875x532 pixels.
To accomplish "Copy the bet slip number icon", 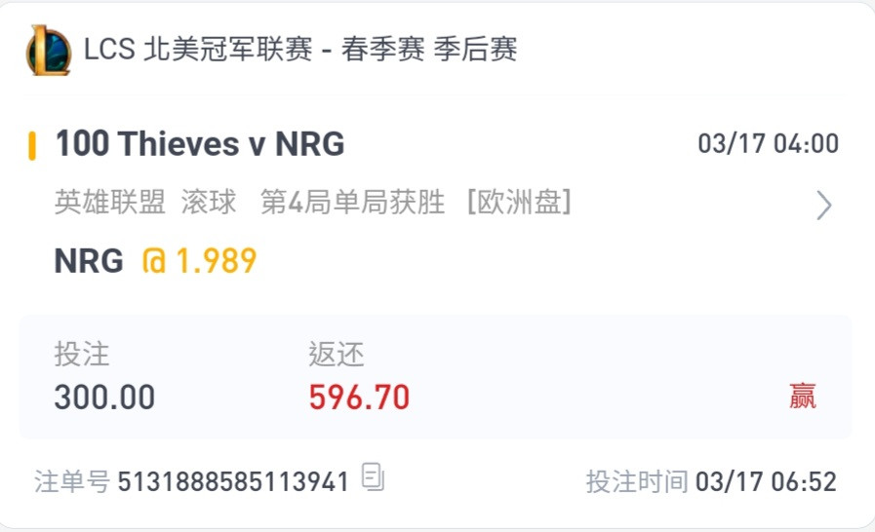I will pos(373,477).
